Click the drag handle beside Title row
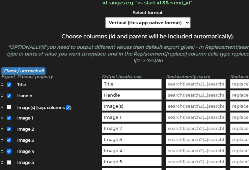 tap(2, 85)
